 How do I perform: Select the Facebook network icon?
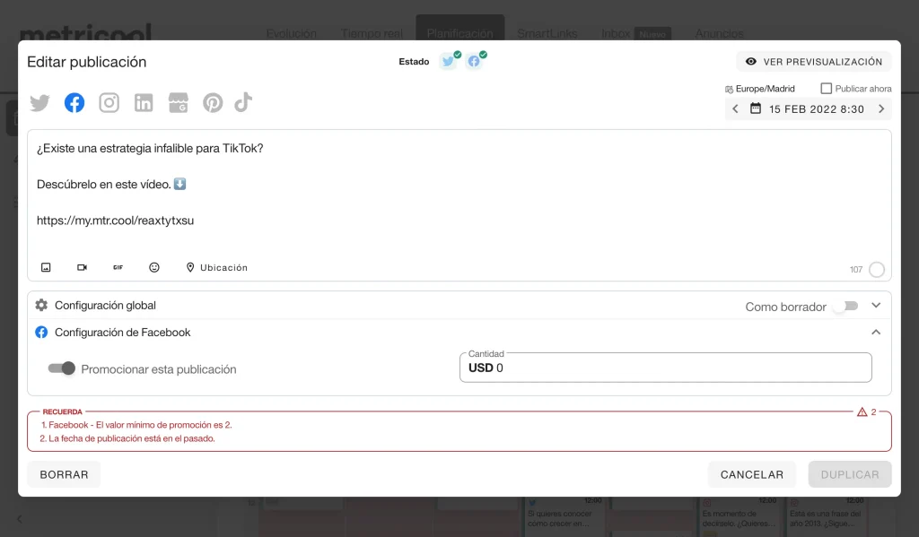tap(74, 103)
